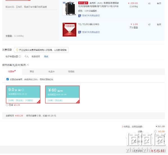This screenshot has height=155, width=168.
Task: Click the 个人 invoice title text
Action: (26, 57)
